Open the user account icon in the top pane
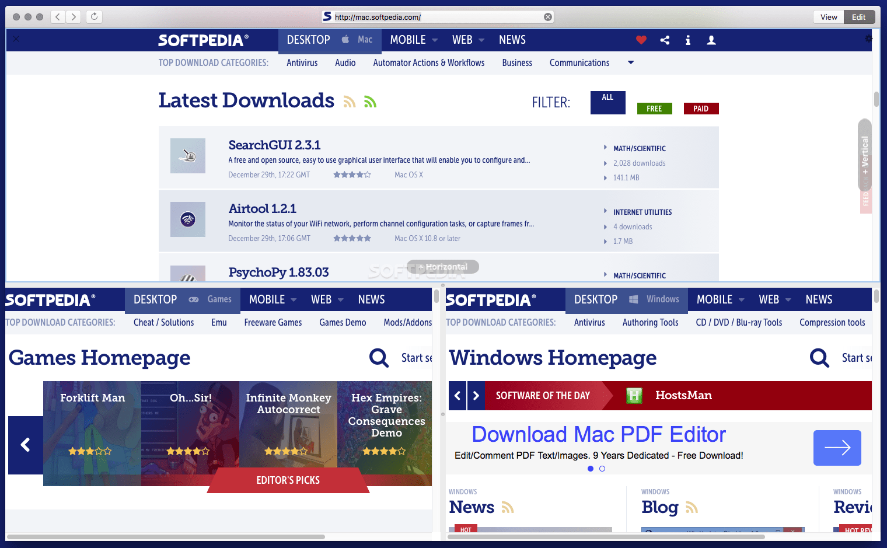Screen dimensions: 887x548 tap(711, 40)
